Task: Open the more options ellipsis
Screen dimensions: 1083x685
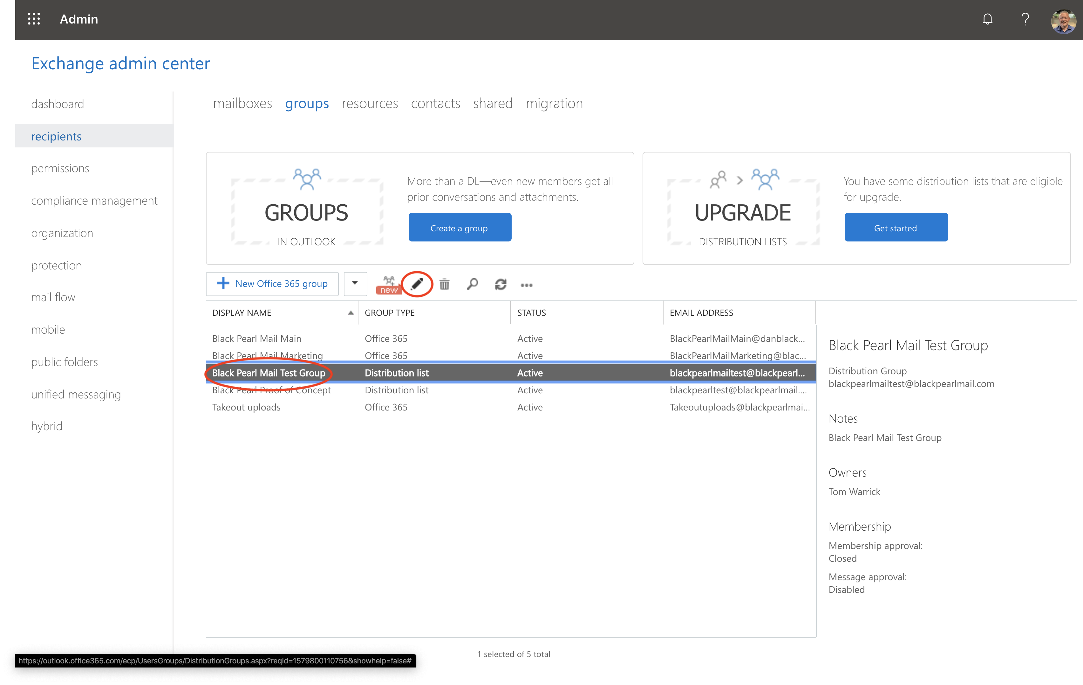Action: pos(526,285)
